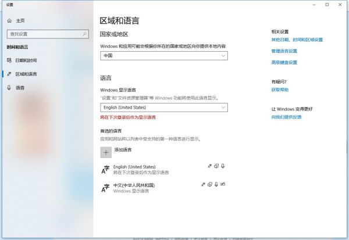Click 获取帮助 link
Viewport: 349px width, 240px height.
tap(280, 90)
